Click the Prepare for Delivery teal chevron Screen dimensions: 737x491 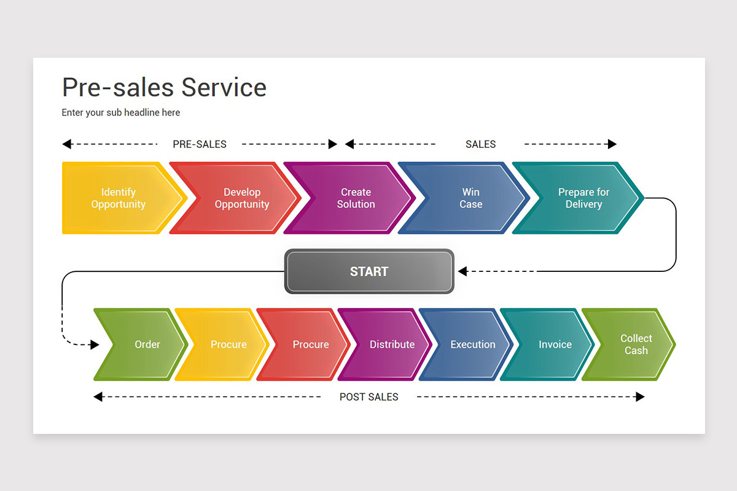click(579, 198)
